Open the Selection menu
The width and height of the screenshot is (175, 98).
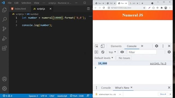tap(26, 3)
